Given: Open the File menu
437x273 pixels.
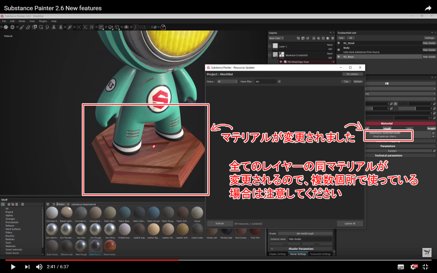Looking at the screenshot, I should pos(4,21).
